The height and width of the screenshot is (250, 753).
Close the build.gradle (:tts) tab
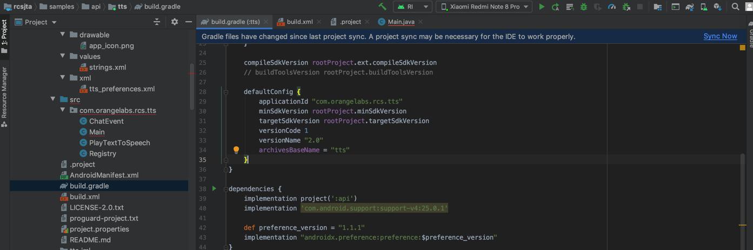[266, 22]
